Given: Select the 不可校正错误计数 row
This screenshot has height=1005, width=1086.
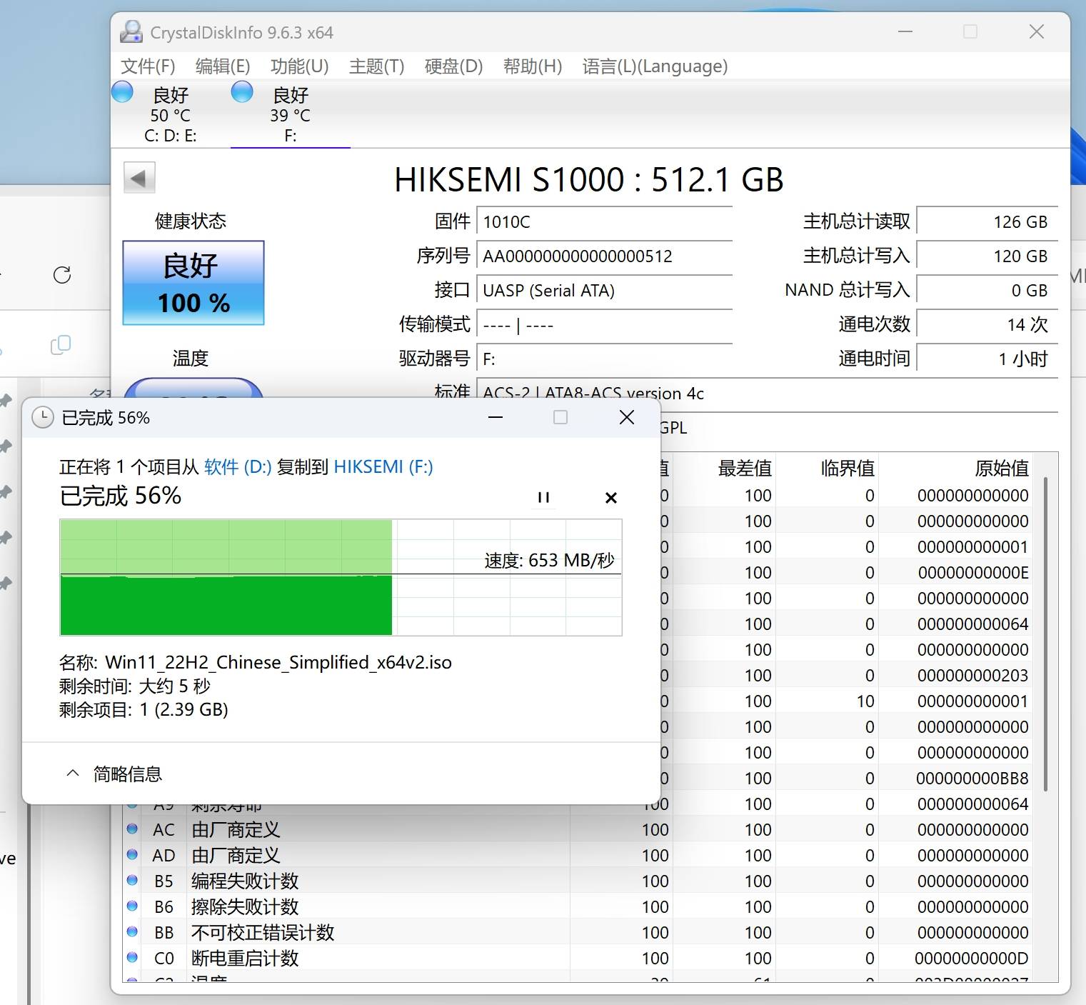Looking at the screenshot, I should 578,932.
